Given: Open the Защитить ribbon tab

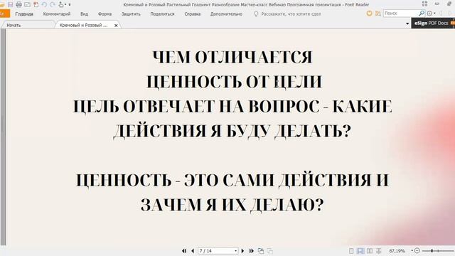Looking at the screenshot, I should point(131,14).
